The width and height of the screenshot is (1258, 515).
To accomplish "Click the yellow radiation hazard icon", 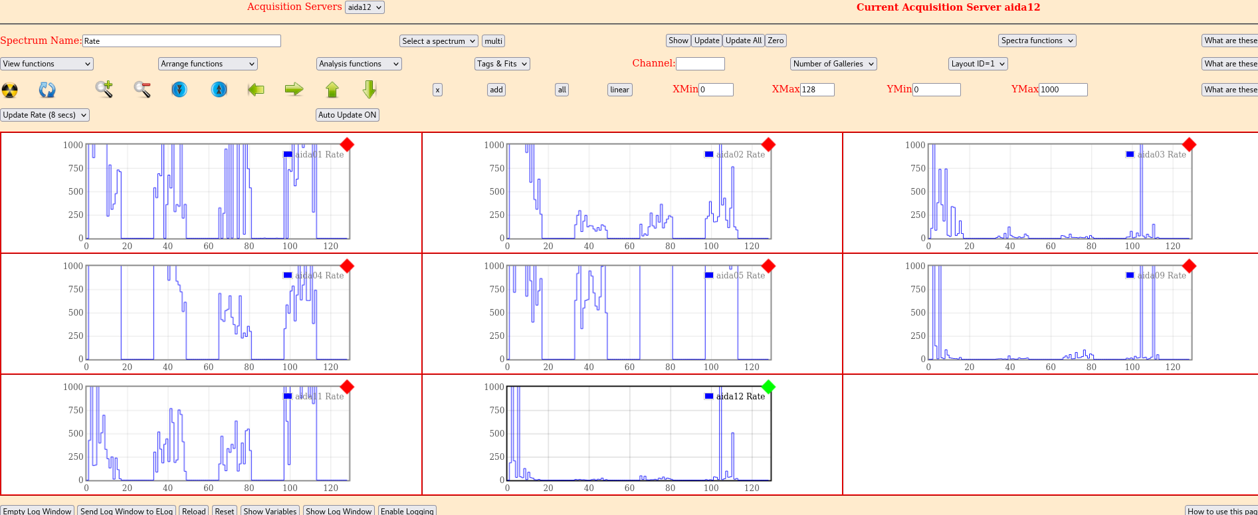I will (x=10, y=90).
